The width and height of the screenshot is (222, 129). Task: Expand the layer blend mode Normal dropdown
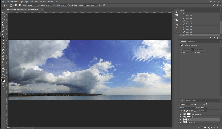coord(187,108)
